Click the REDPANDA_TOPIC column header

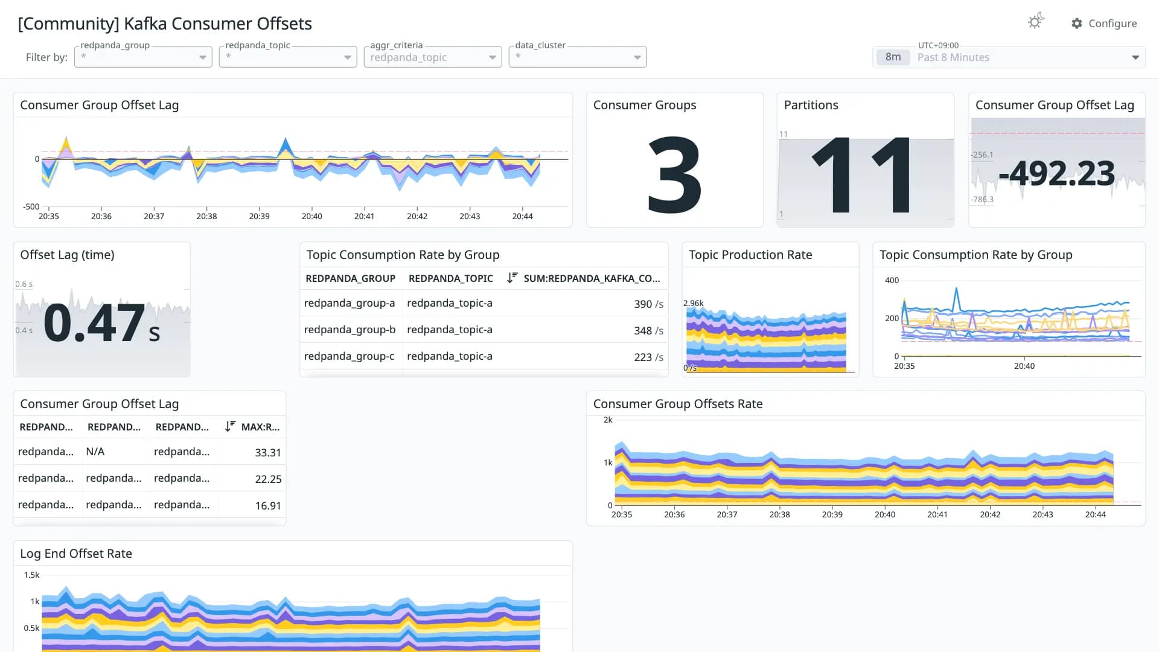pyautogui.click(x=450, y=278)
